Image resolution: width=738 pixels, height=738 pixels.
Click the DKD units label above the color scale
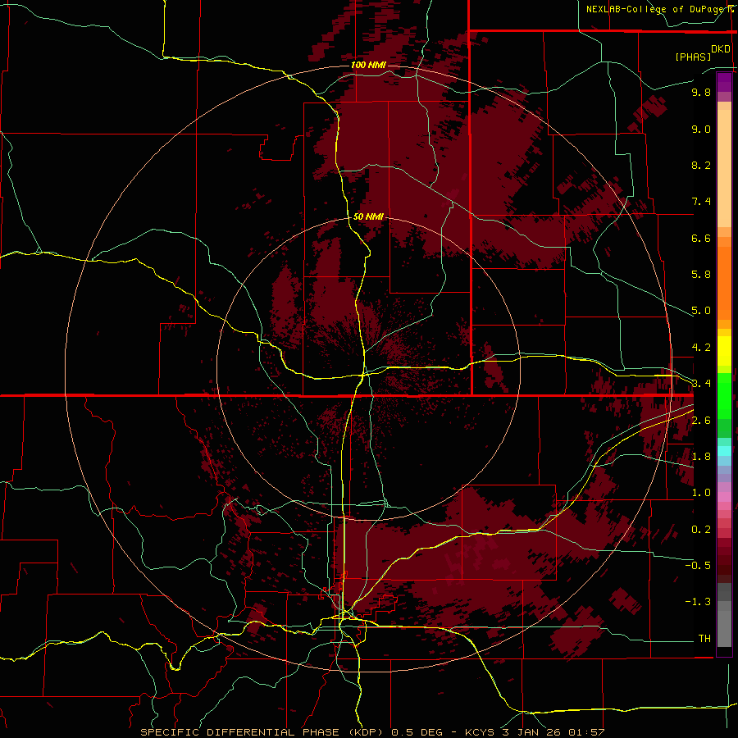tap(721, 49)
